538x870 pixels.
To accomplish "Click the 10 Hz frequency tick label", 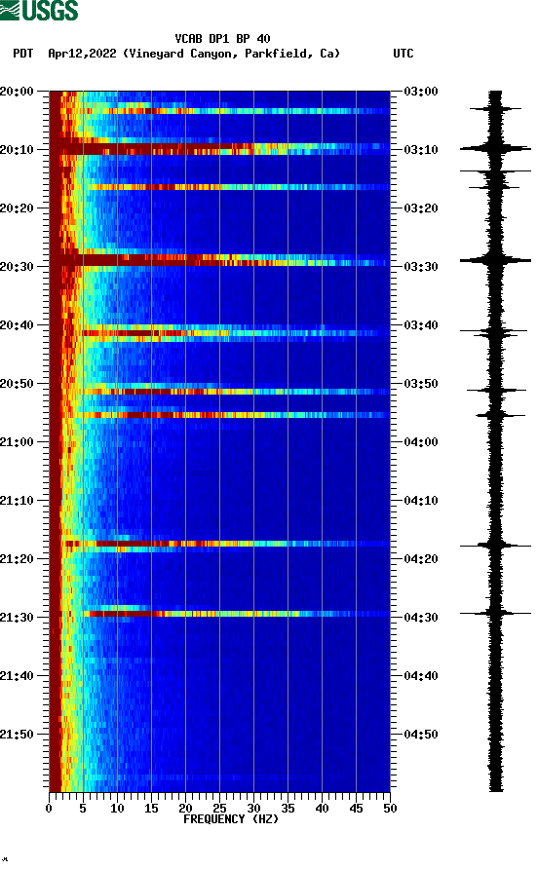I will point(117,809).
